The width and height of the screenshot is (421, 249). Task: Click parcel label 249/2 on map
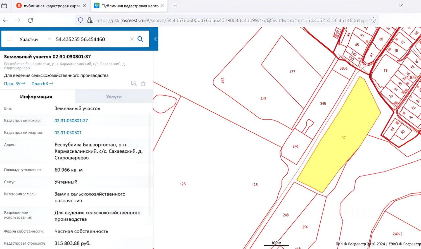pyautogui.click(x=397, y=234)
